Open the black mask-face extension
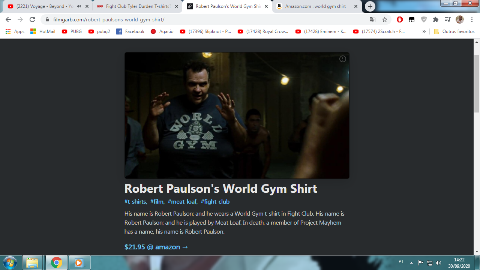This screenshot has width=480, height=270. (412, 19)
